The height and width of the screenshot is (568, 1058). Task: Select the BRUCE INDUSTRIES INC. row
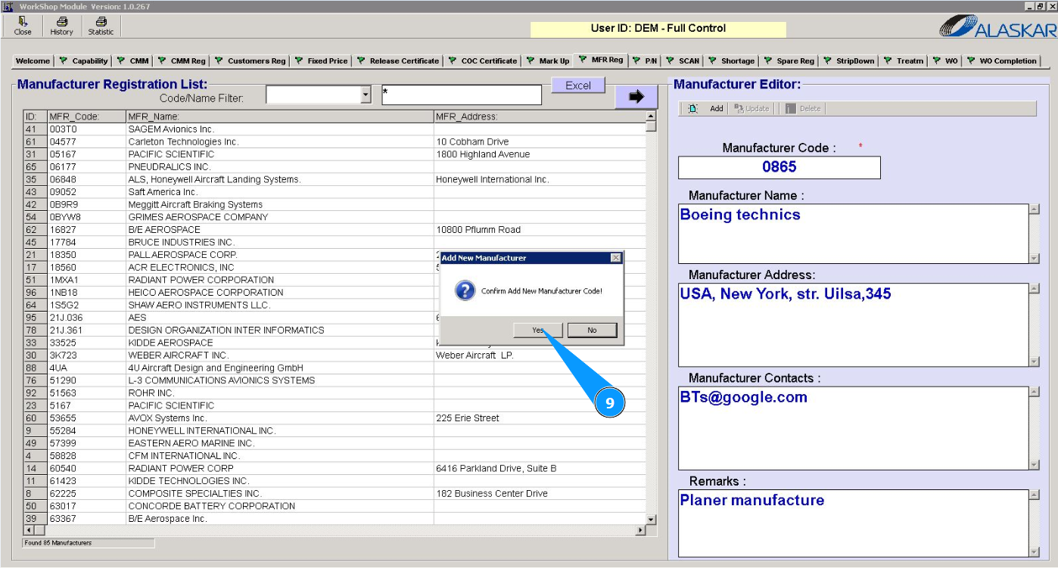[x=335, y=242]
